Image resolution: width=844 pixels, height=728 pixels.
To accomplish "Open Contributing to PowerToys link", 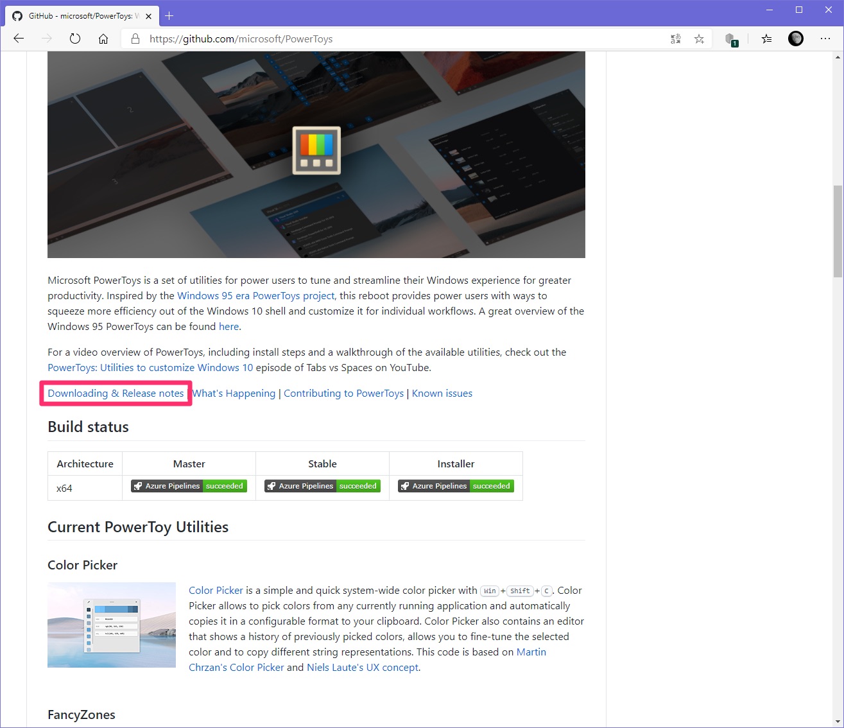I will (x=344, y=393).
